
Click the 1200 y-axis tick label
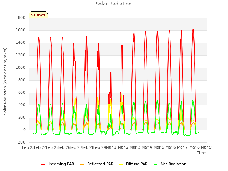21,55
